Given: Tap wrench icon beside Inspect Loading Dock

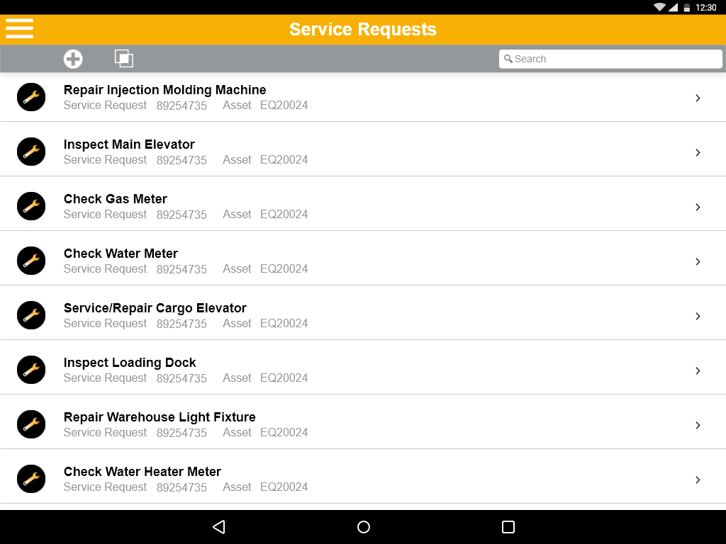Looking at the screenshot, I should coord(31,370).
